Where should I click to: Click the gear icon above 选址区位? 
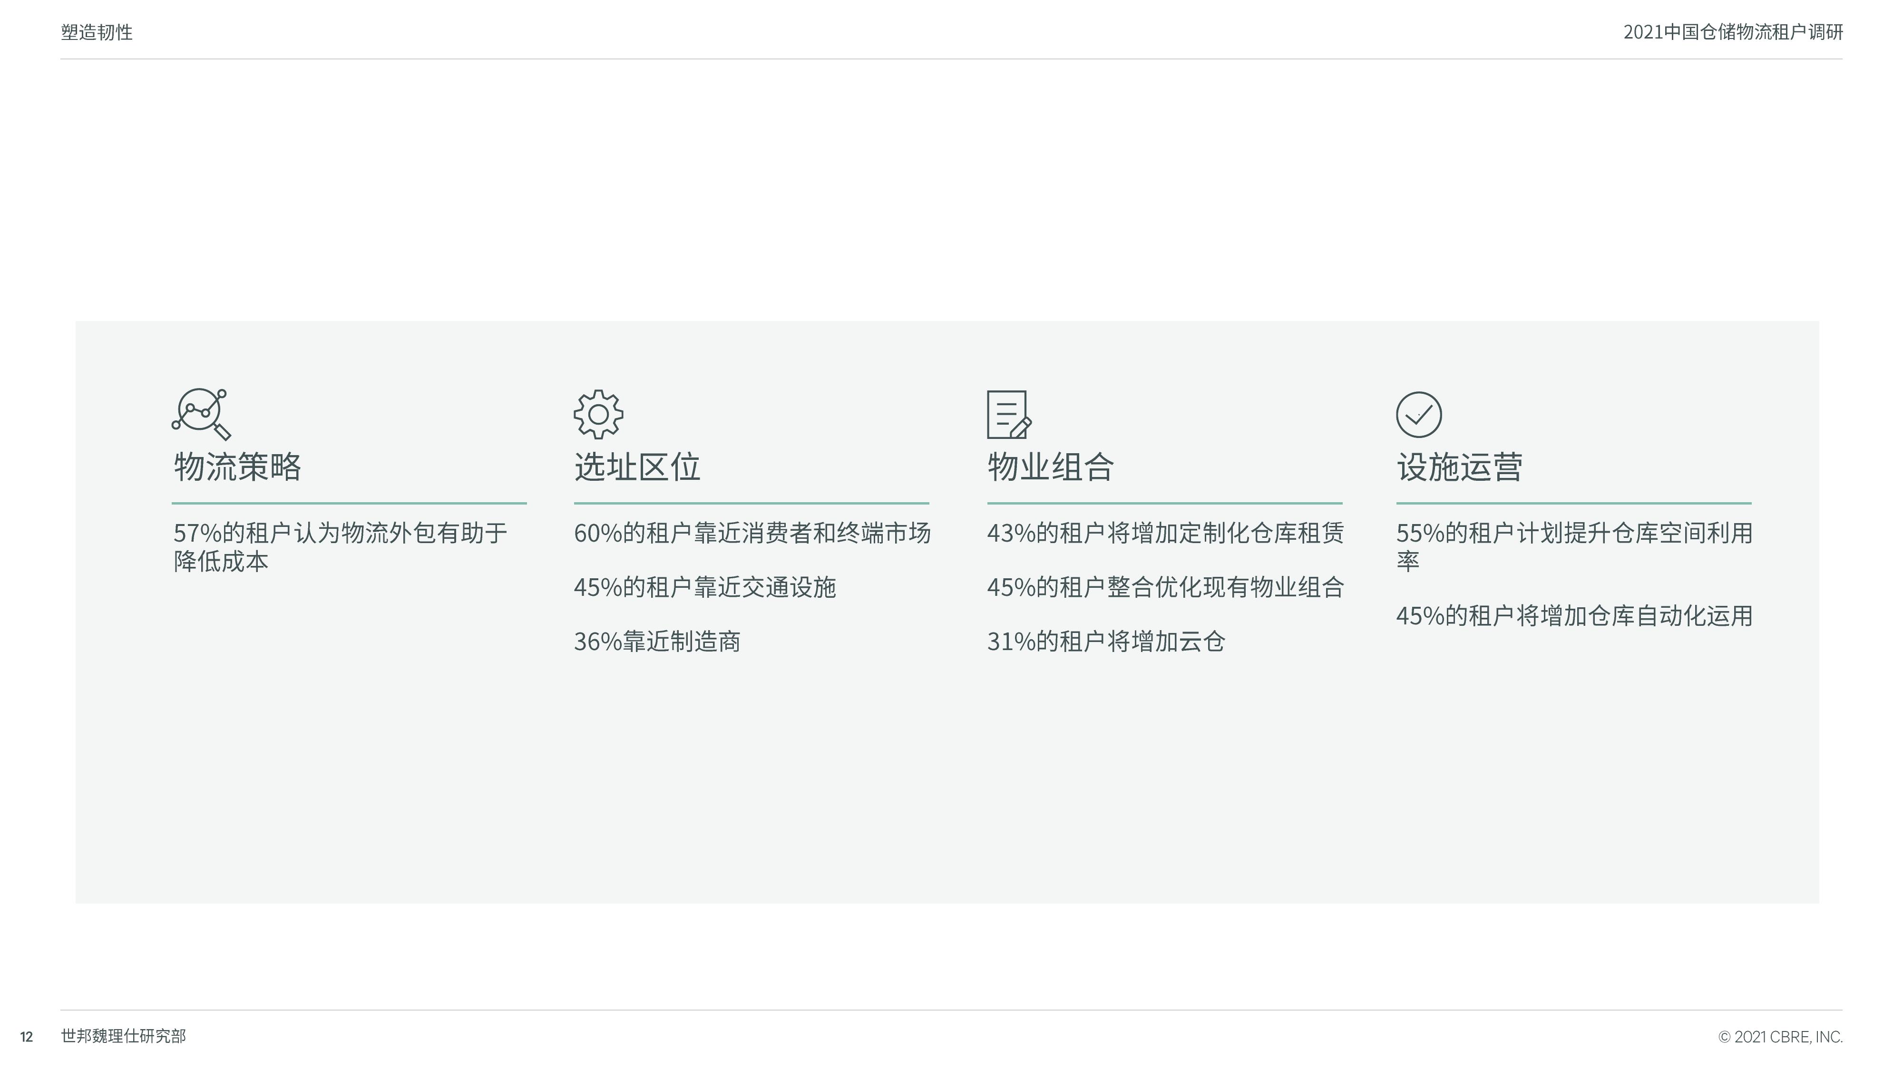pyautogui.click(x=598, y=414)
